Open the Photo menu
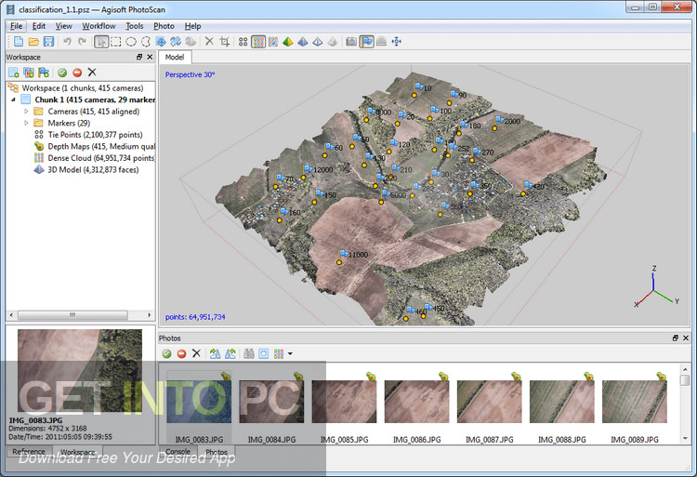 pyautogui.click(x=164, y=26)
